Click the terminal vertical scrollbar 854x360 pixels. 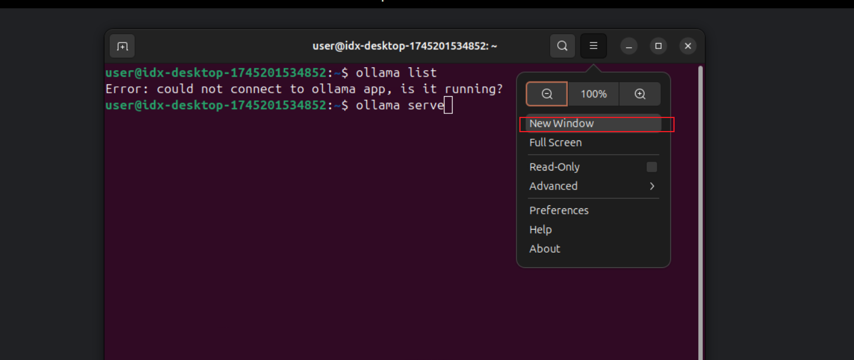(x=701, y=212)
